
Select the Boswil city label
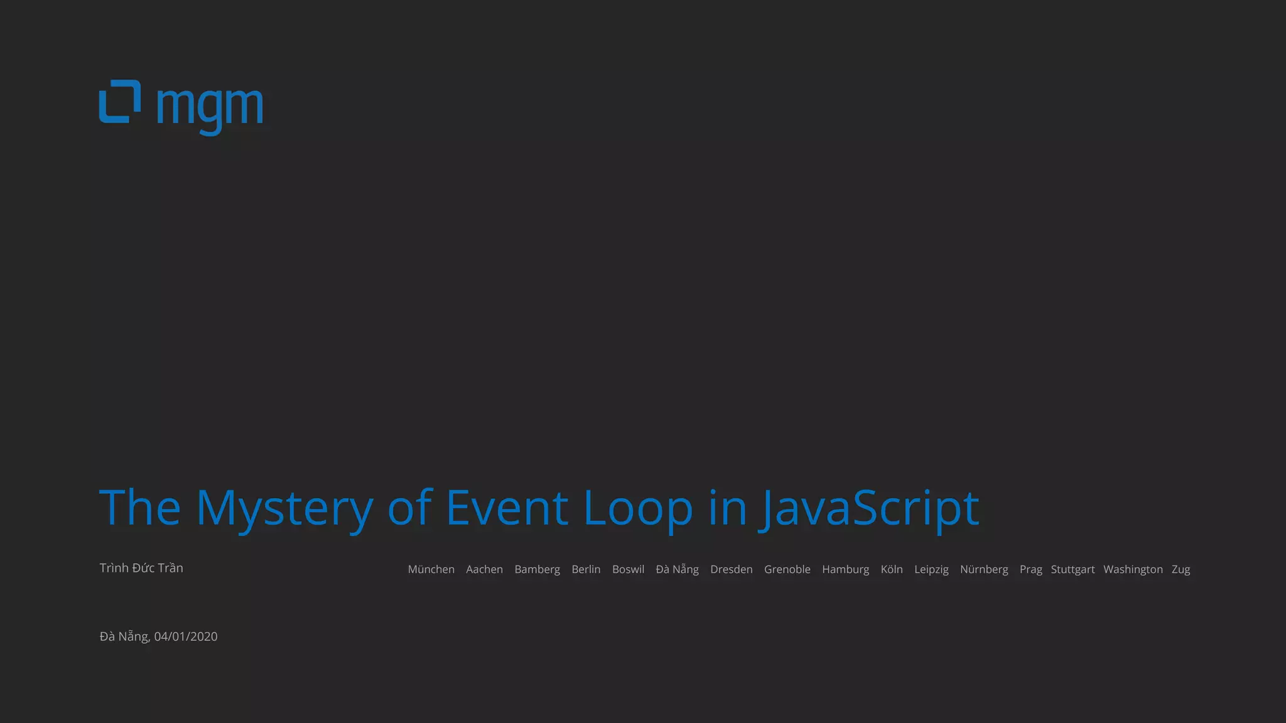pyautogui.click(x=628, y=569)
